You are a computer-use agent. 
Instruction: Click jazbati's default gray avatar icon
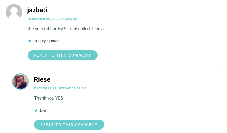point(14,12)
